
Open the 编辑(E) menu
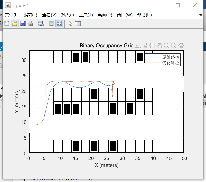30,15
